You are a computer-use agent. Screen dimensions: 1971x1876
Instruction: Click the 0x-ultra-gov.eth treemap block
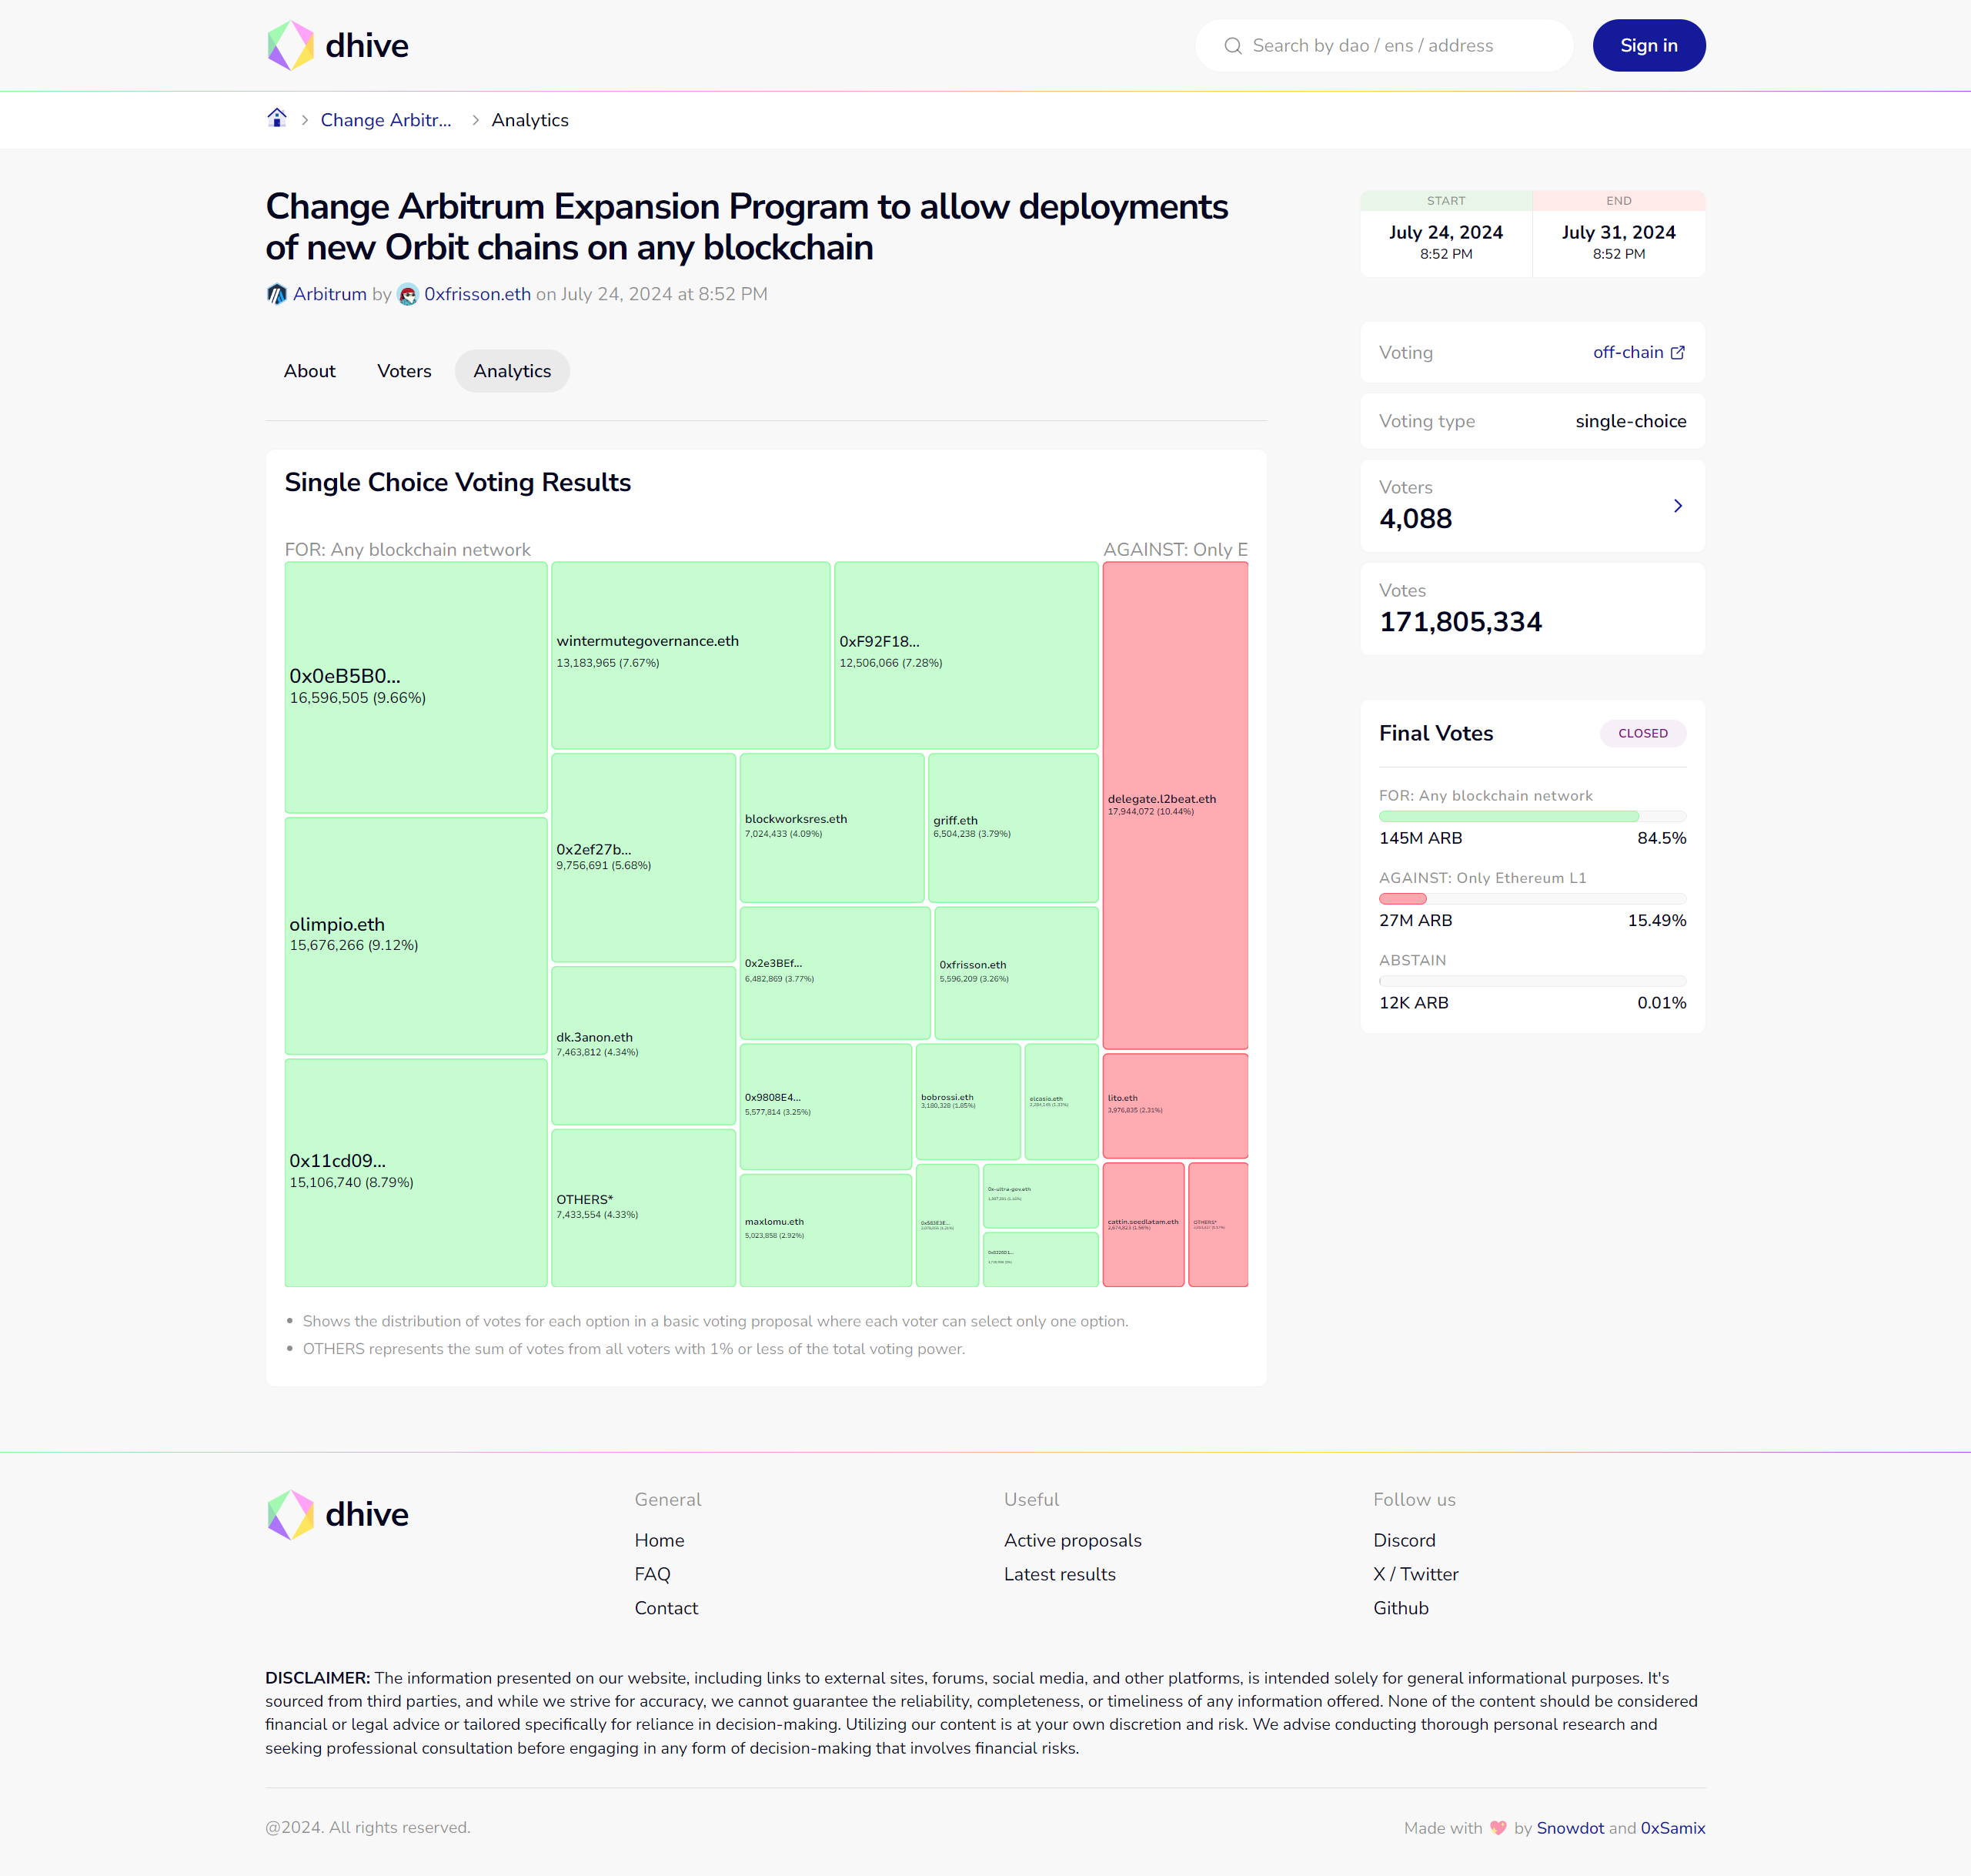1041,1195
